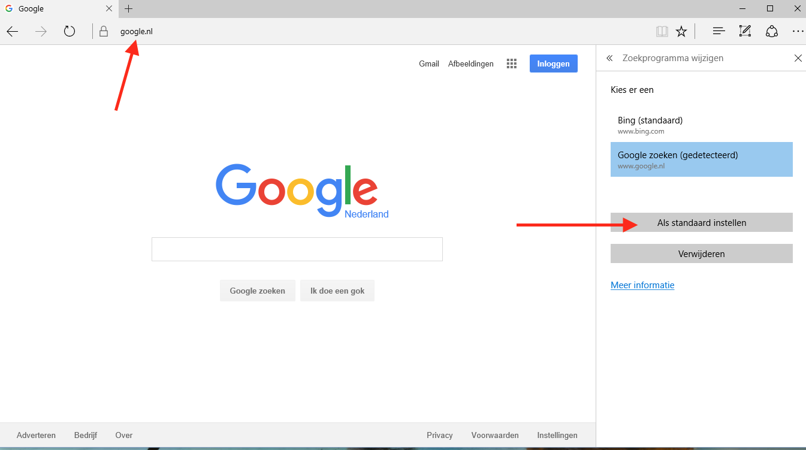The image size is (806, 450).
Task: Click the padlock security icon
Action: point(104,31)
